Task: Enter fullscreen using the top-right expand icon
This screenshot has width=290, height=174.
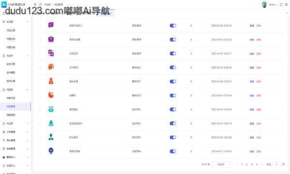Action: [281, 5]
